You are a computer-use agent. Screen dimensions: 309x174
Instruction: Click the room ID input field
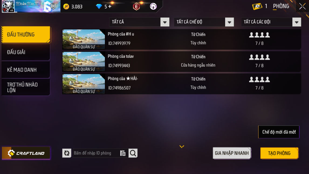[x=96, y=153]
